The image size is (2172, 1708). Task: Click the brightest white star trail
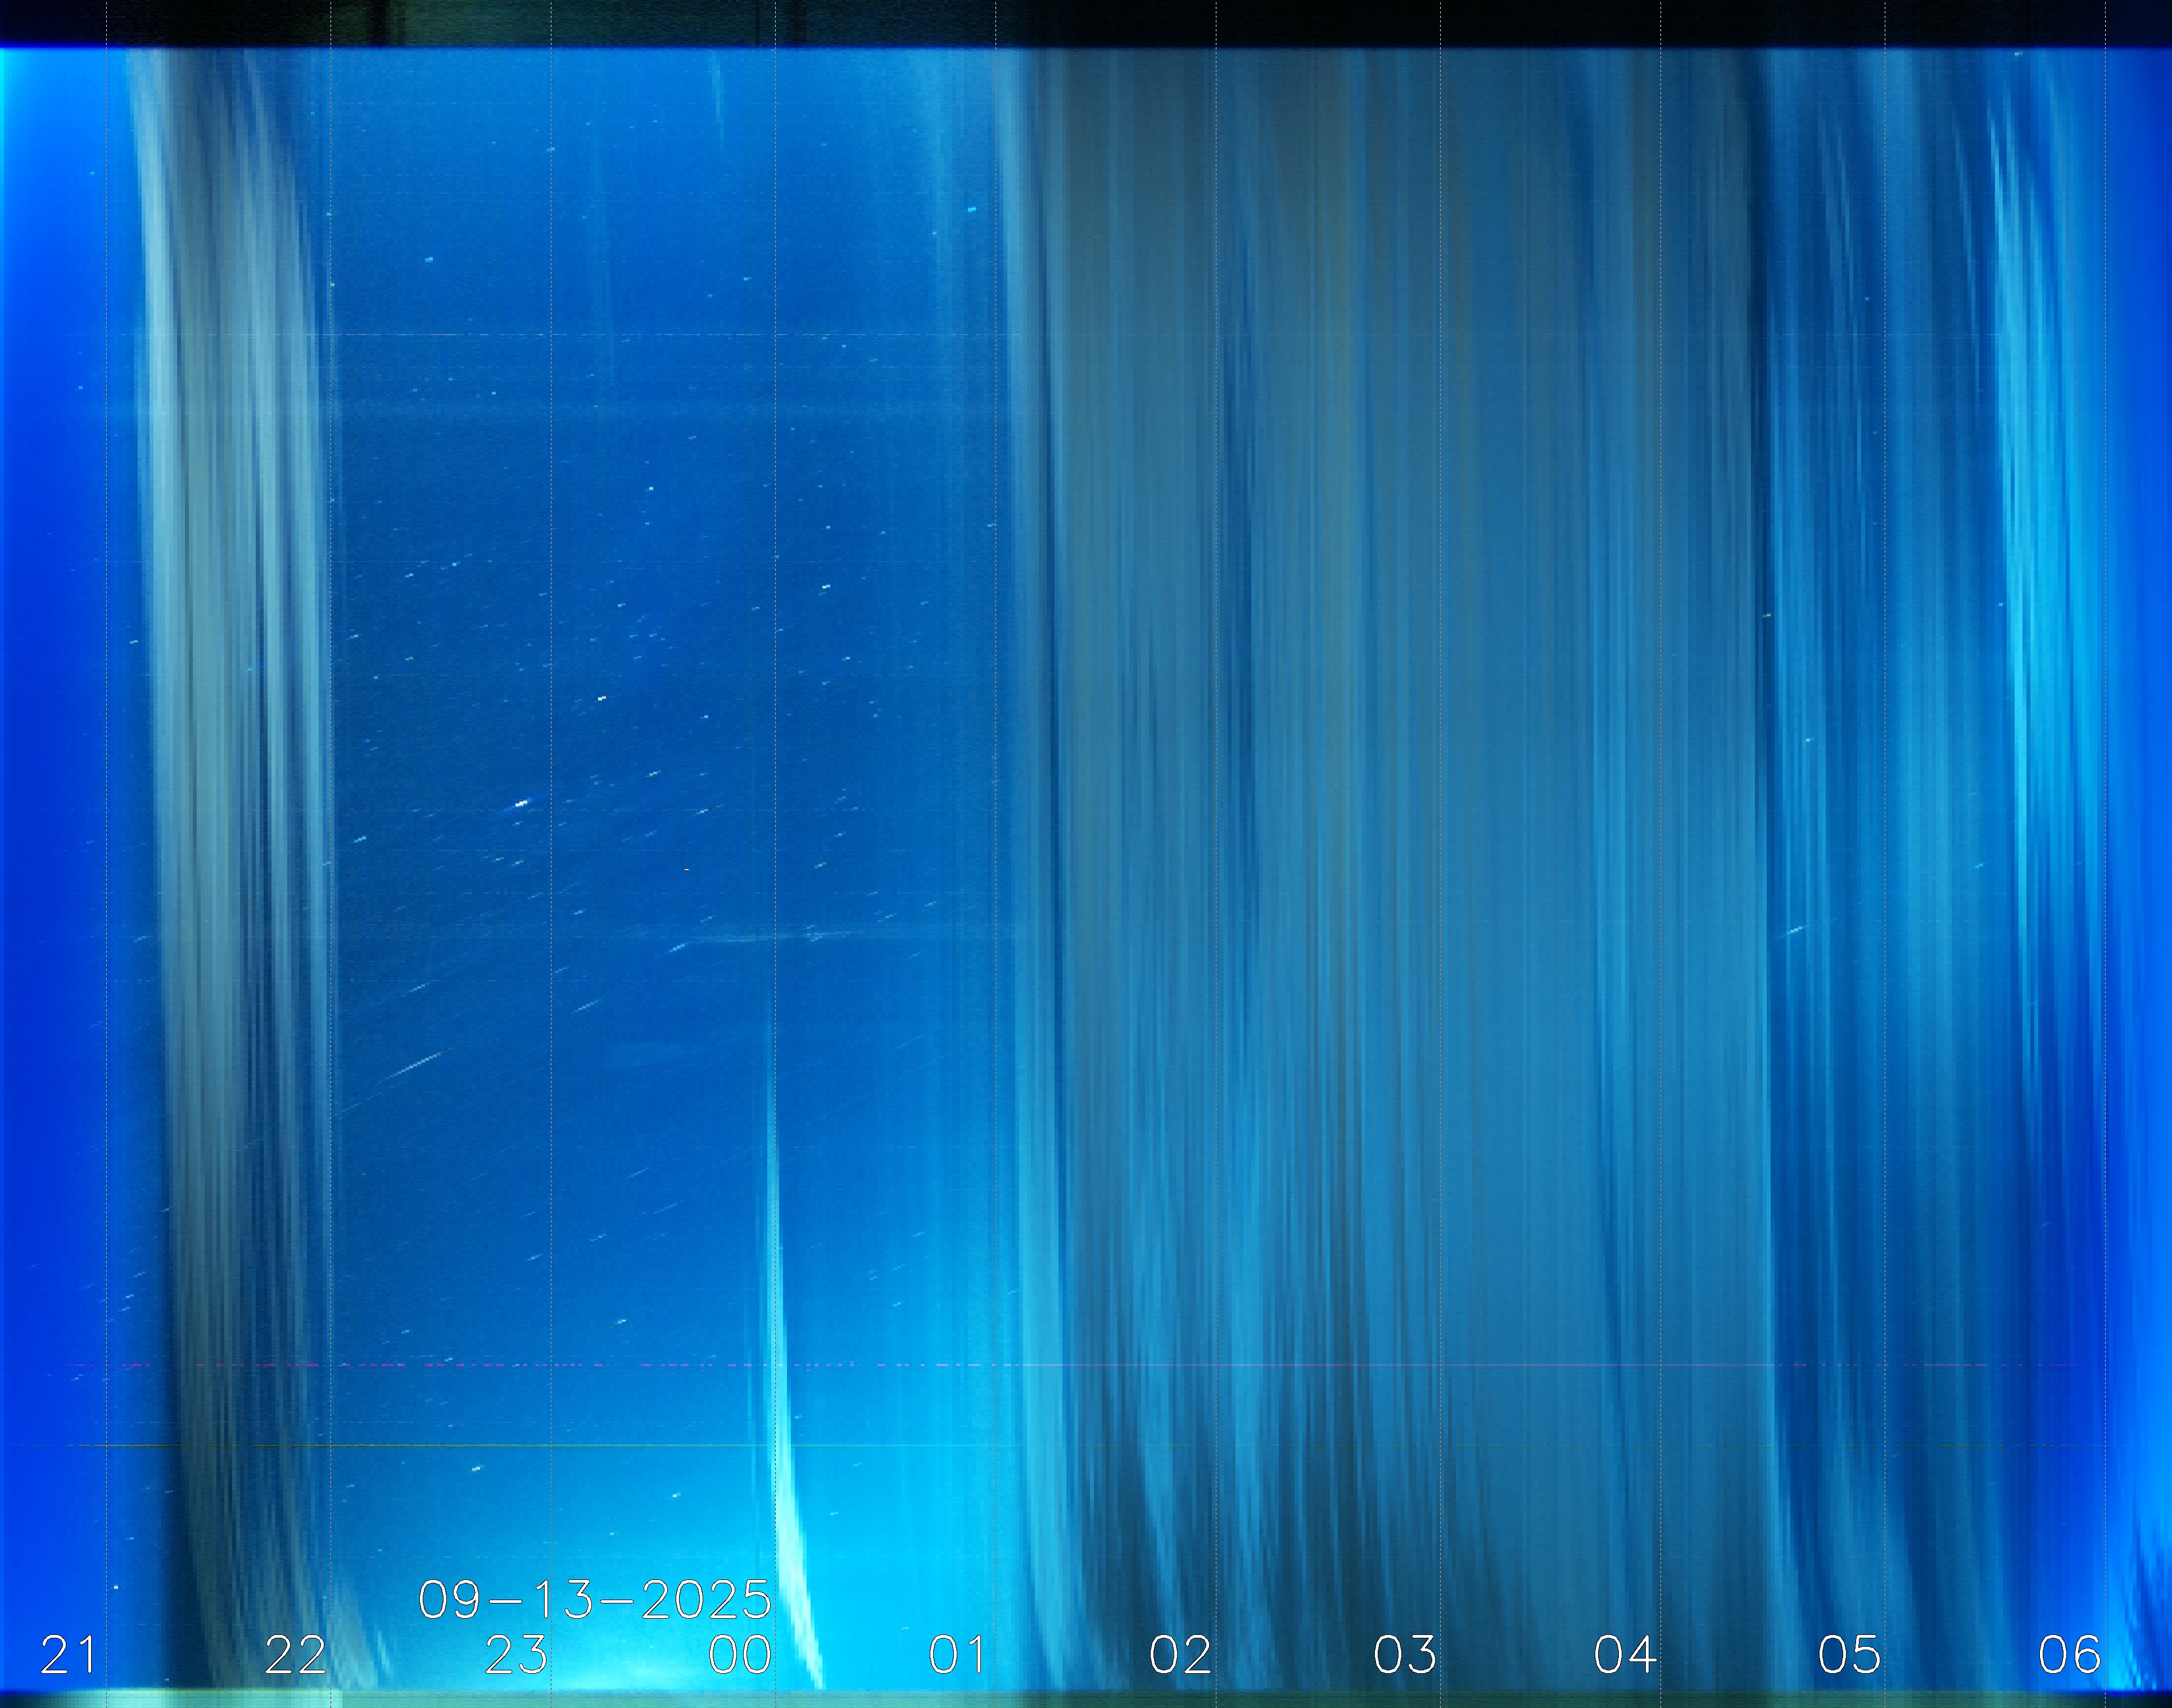[521, 803]
